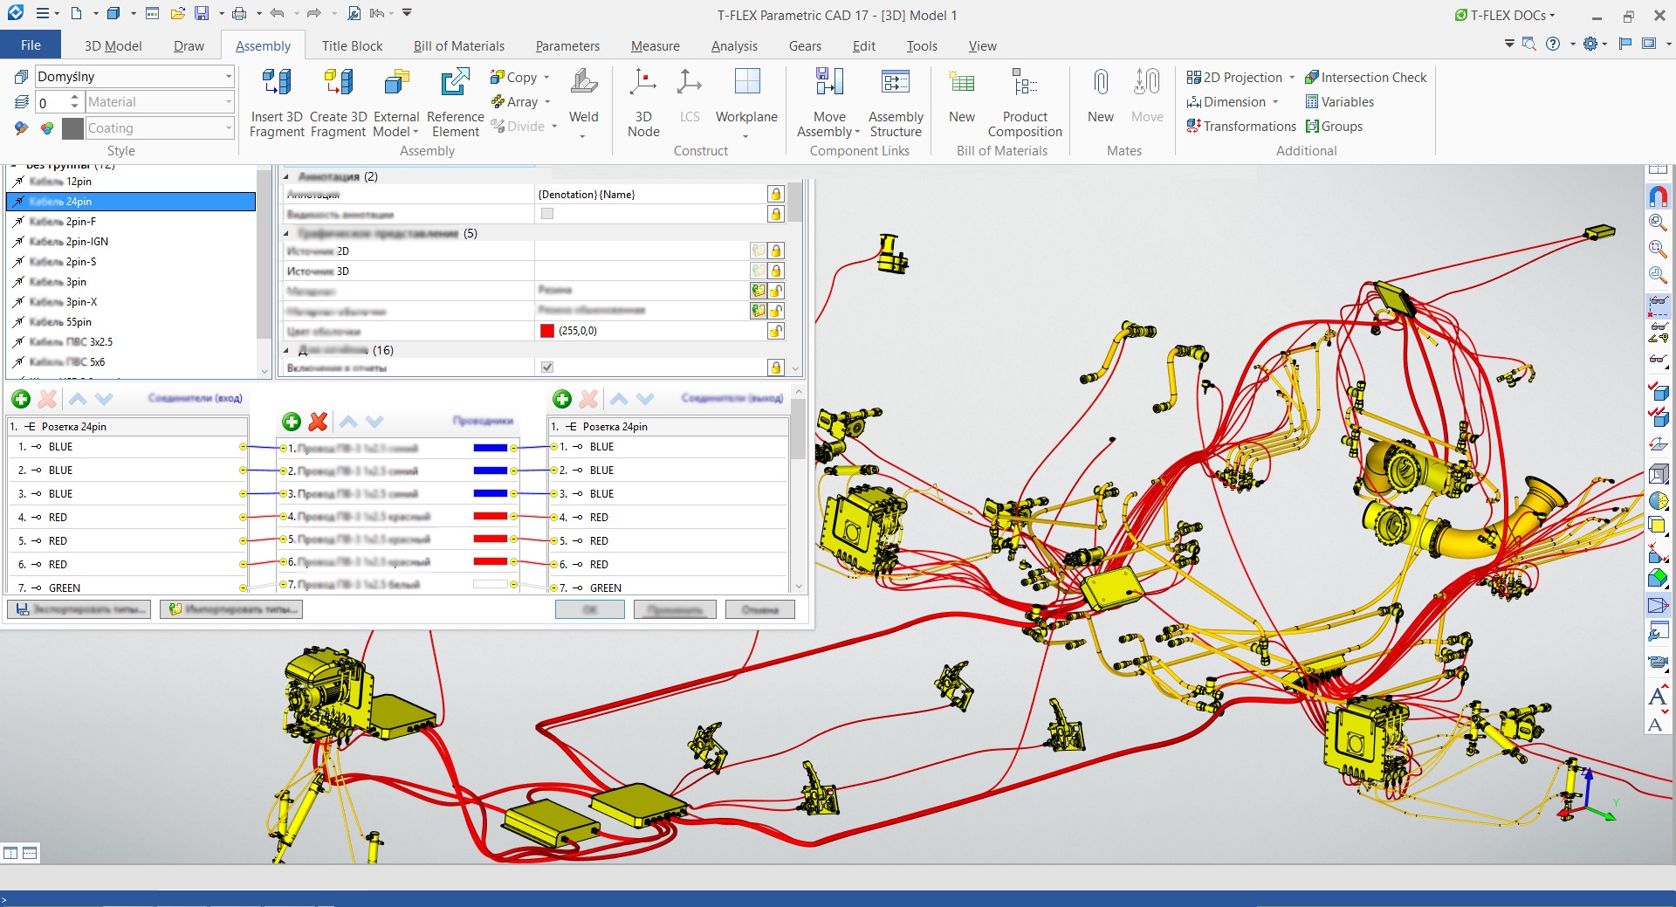Select the 24pin cable list item
The width and height of the screenshot is (1676, 907).
(x=131, y=202)
